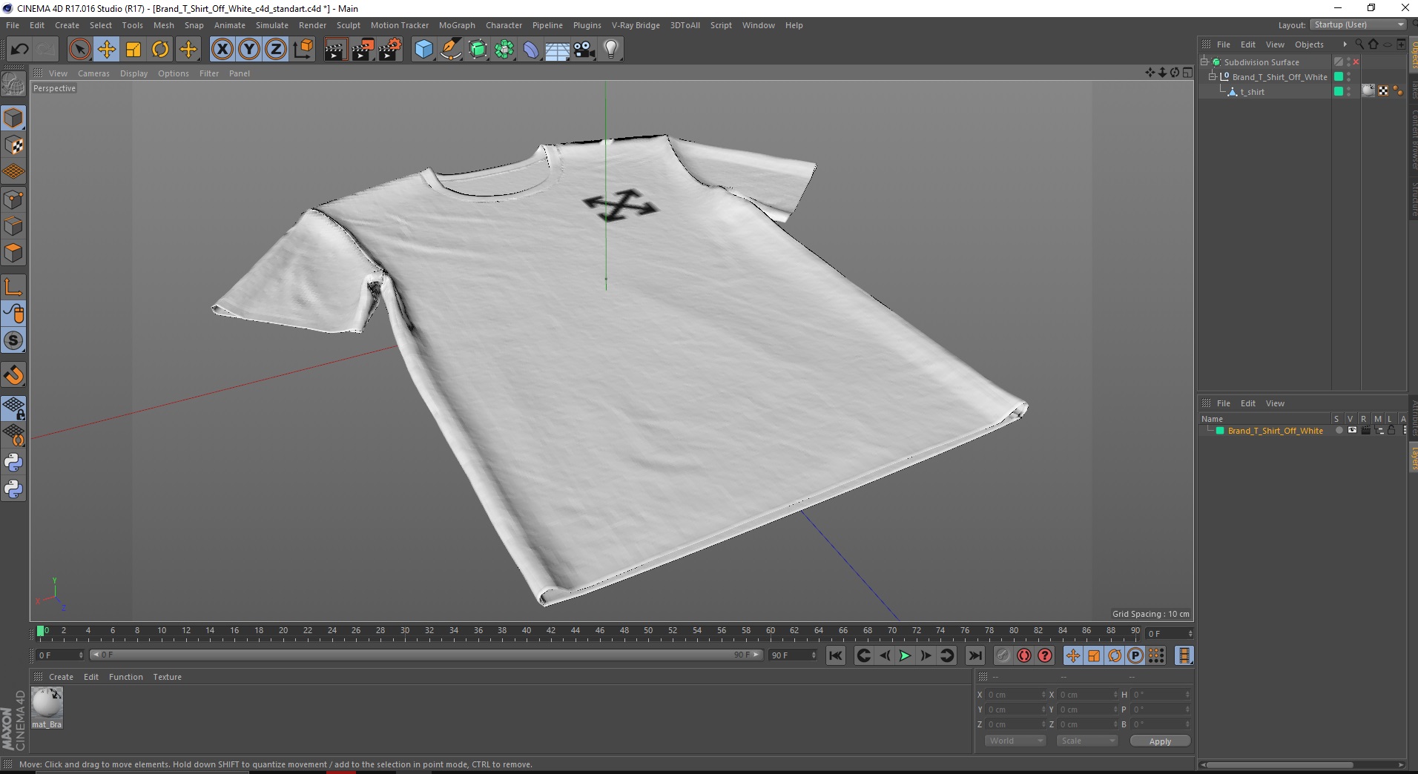This screenshot has width=1418, height=774.
Task: Select the Live Selection tool
Action: click(x=79, y=50)
